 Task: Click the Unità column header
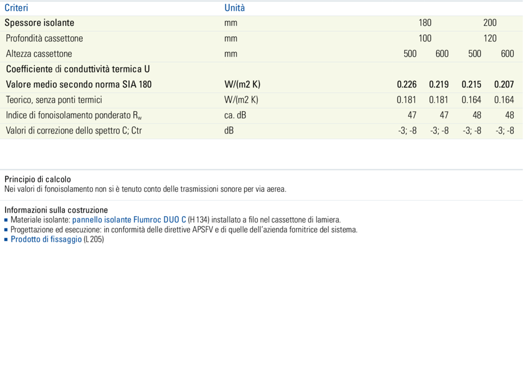coord(234,8)
